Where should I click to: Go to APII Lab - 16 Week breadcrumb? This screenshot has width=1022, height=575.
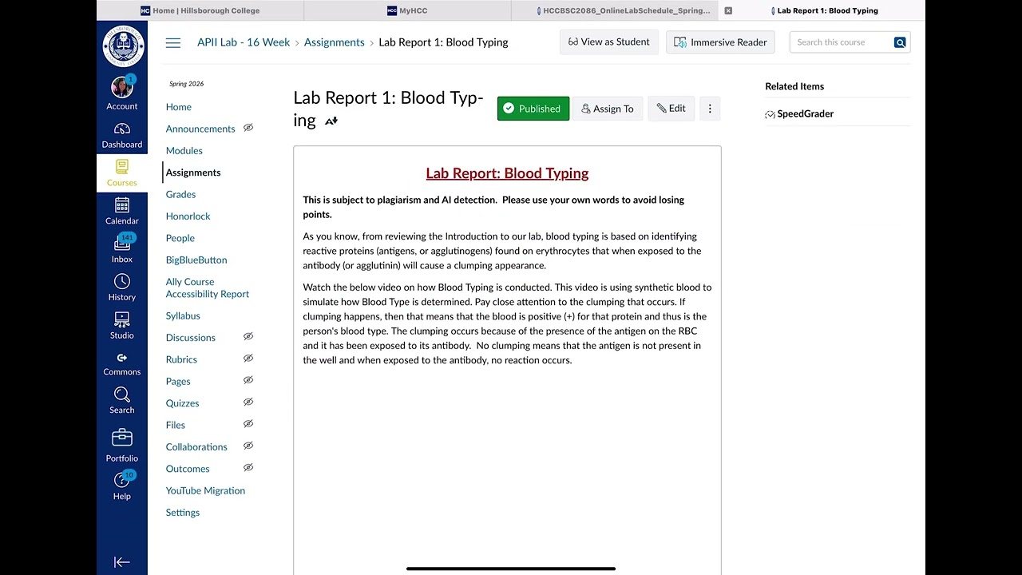[244, 42]
